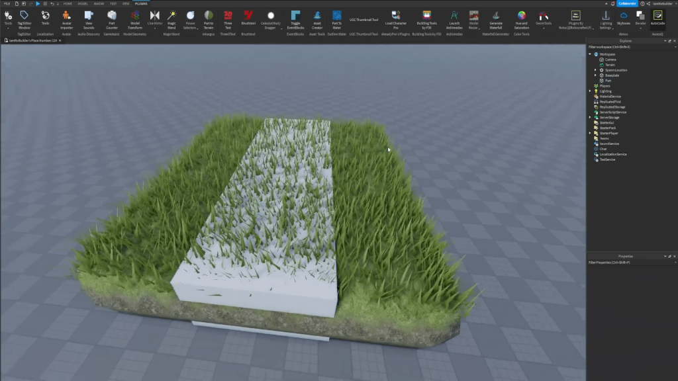Image resolution: width=678 pixels, height=381 pixels.
Task: Expand the Lighting service node
Action: [590, 91]
